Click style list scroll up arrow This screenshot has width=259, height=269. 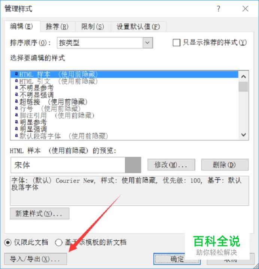(x=243, y=77)
